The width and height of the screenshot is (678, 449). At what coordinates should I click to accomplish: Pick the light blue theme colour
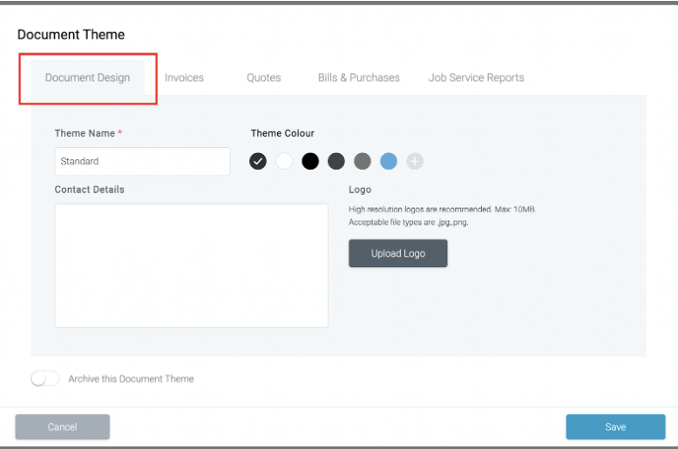point(389,162)
